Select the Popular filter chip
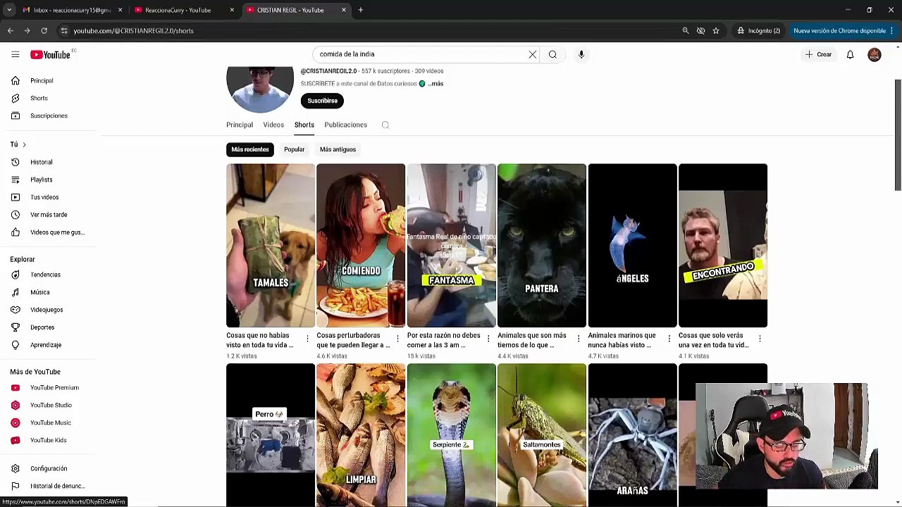This screenshot has height=507, width=902. coord(294,149)
